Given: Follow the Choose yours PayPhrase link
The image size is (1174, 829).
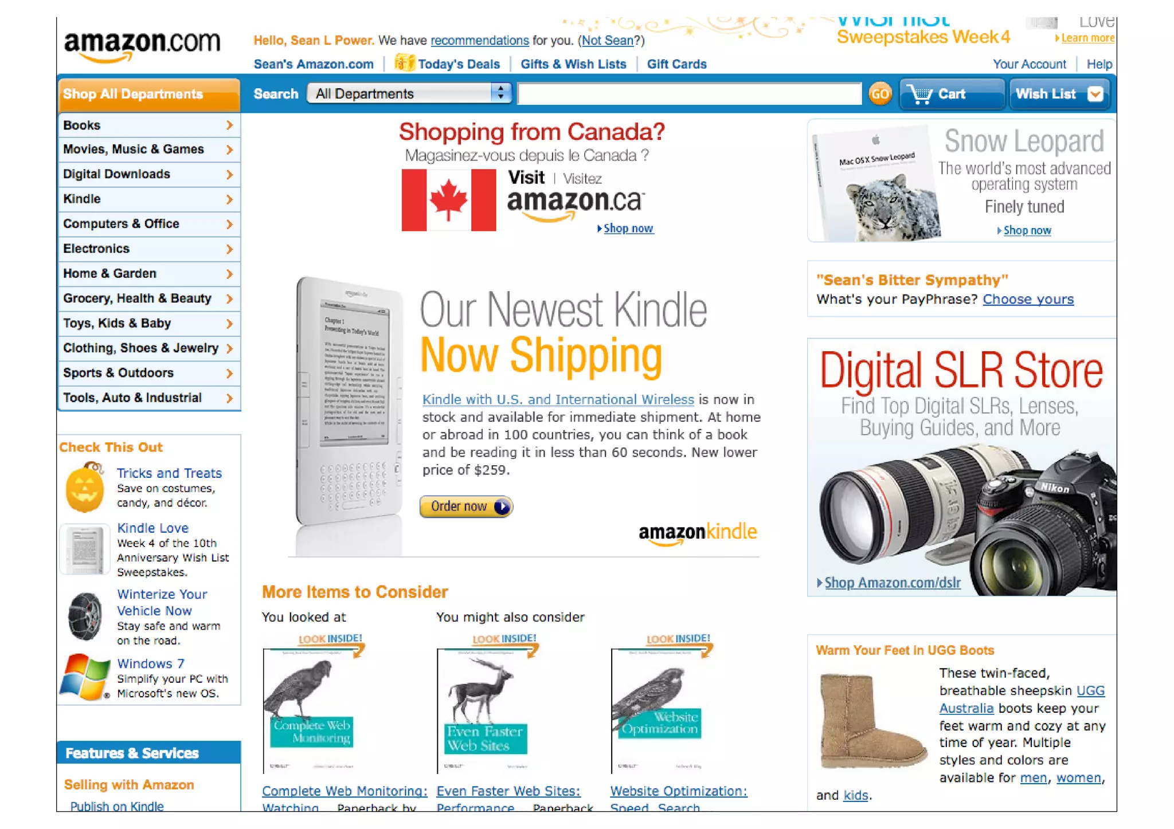Looking at the screenshot, I should [1028, 299].
